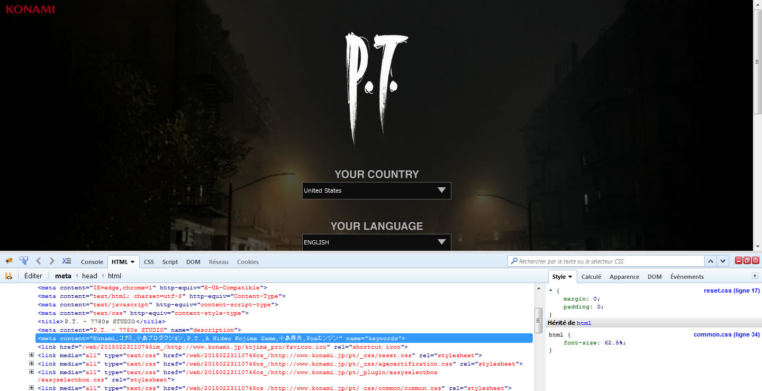Click the search magnifier icon in Firebug
This screenshot has height=391, width=762.
pyautogui.click(x=514, y=261)
